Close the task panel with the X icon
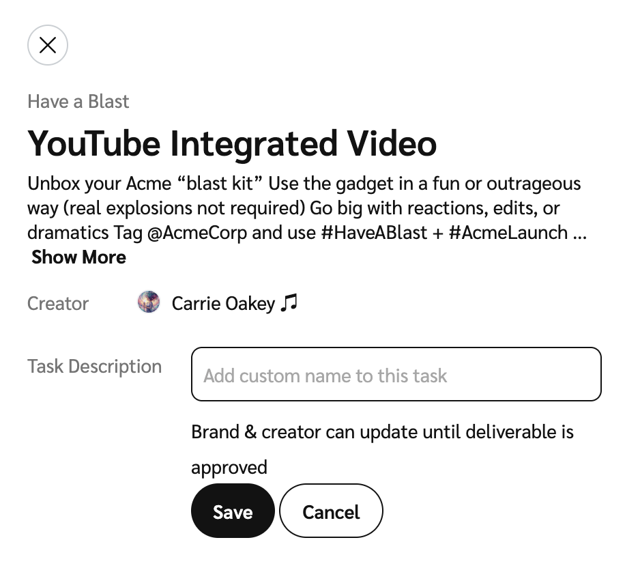The image size is (625, 568). click(48, 45)
